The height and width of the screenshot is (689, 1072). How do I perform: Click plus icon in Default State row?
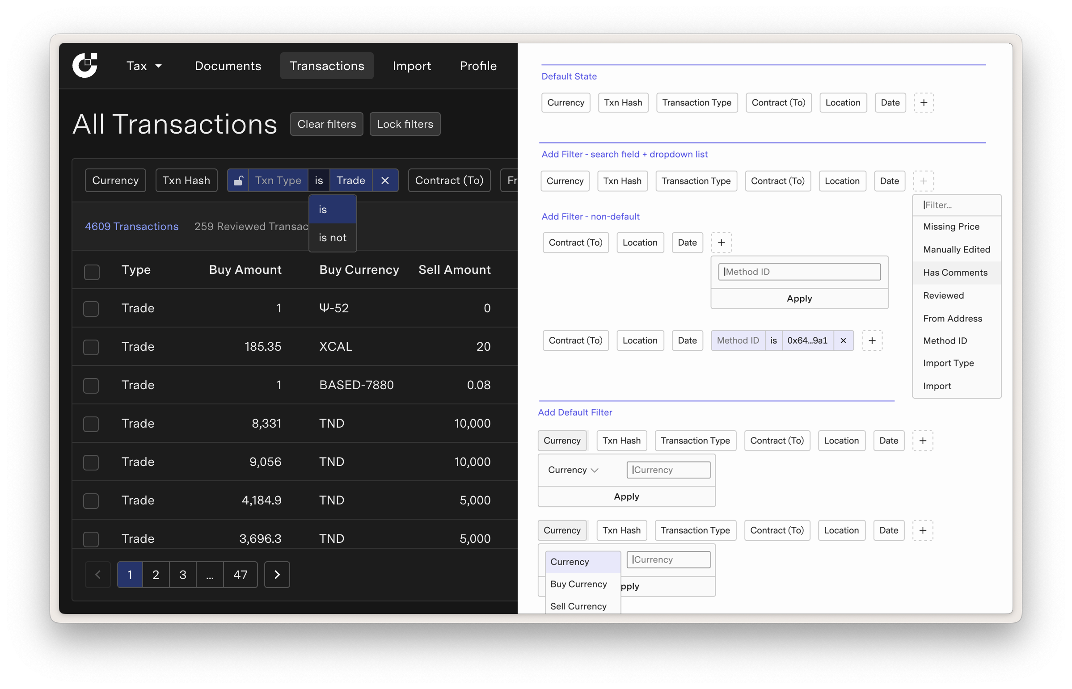click(924, 103)
